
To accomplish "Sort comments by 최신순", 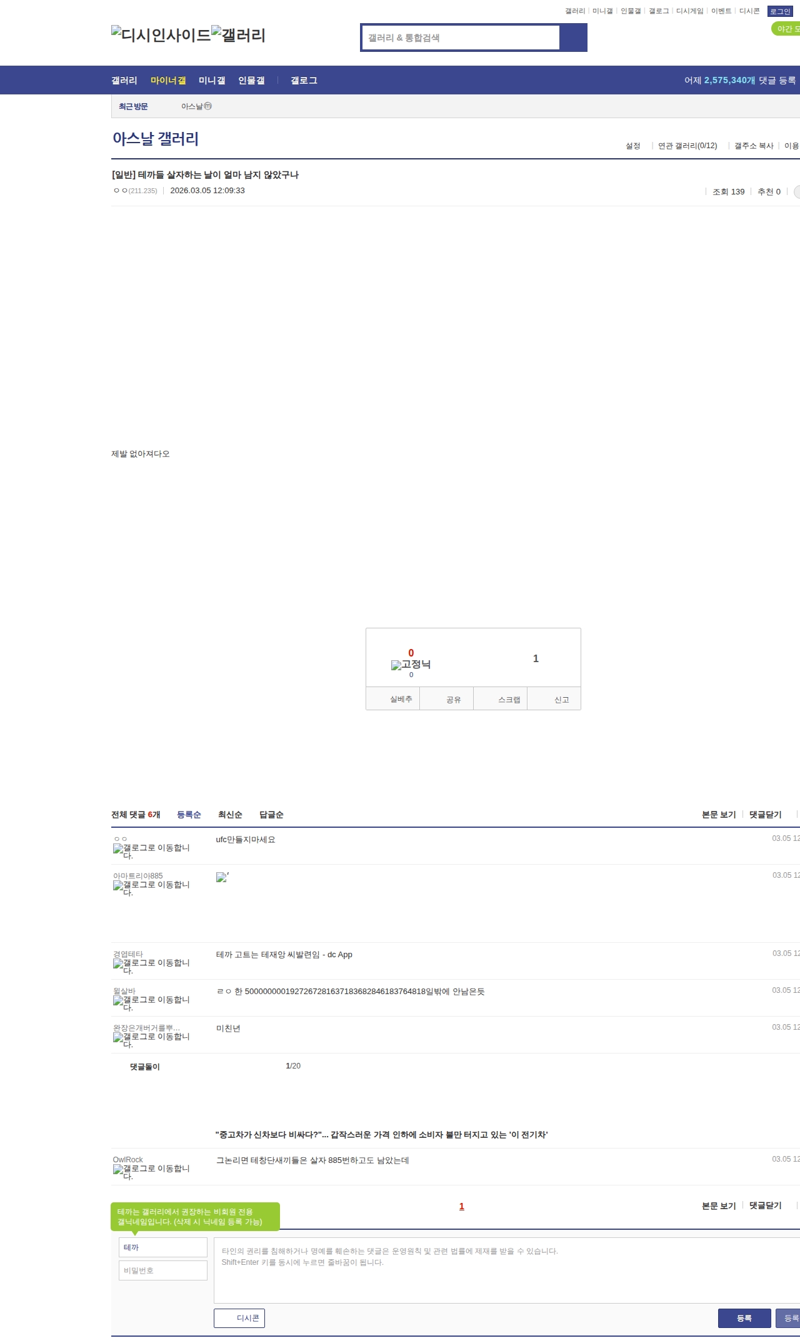I will (230, 815).
